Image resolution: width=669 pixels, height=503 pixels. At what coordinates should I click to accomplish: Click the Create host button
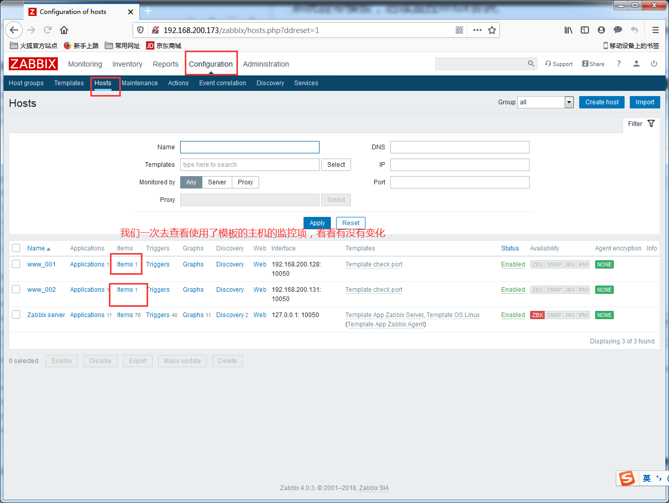point(602,102)
